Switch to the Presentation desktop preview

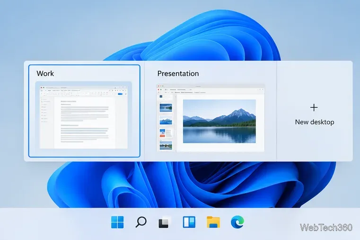[211, 118]
